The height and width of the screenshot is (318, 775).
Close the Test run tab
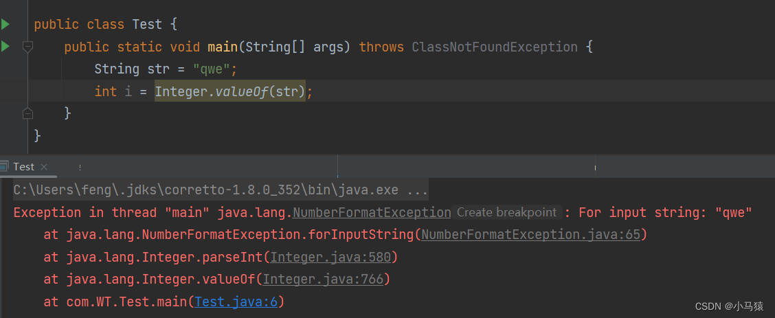tap(44, 167)
